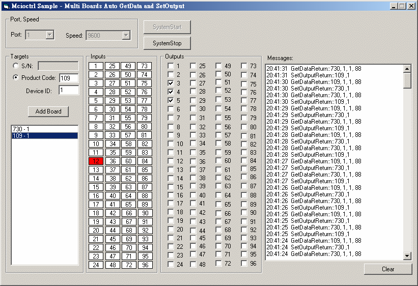This screenshot has width=418, height=286.
Task: Click into the Device ID field
Action: tap(68, 90)
